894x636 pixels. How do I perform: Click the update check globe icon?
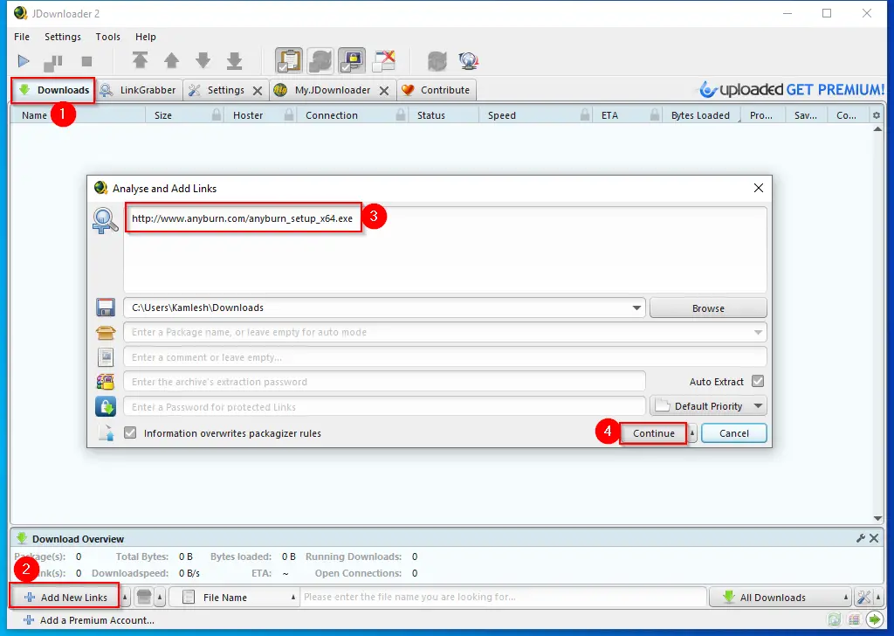click(x=469, y=60)
